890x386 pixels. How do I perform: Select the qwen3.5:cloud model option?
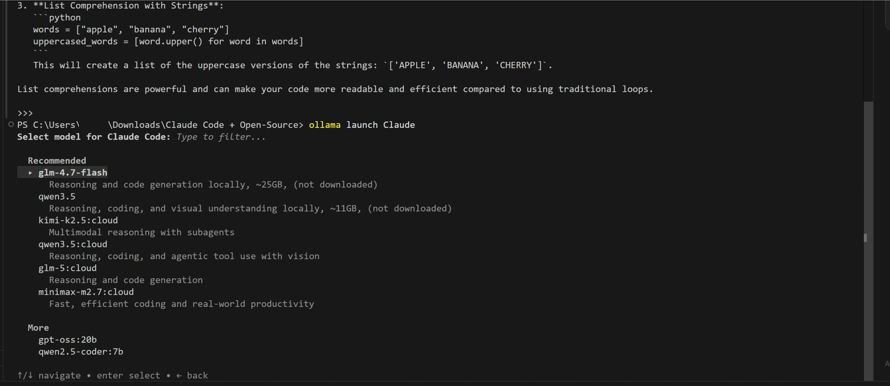[x=73, y=245]
